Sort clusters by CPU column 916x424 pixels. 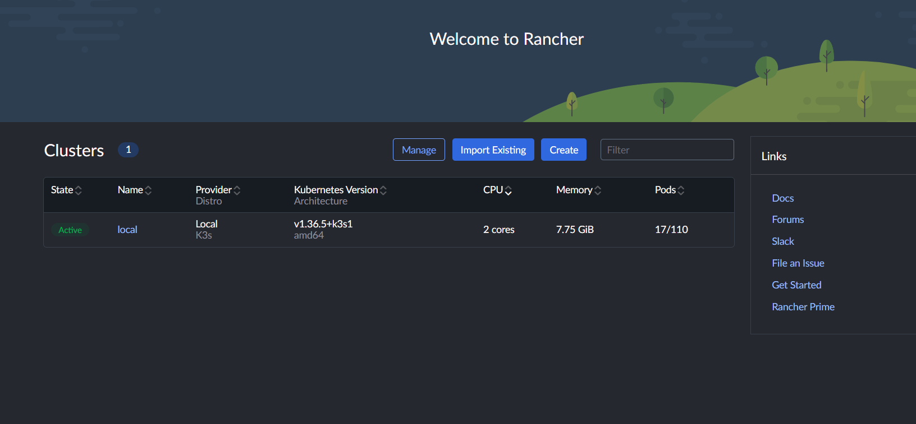[497, 190]
